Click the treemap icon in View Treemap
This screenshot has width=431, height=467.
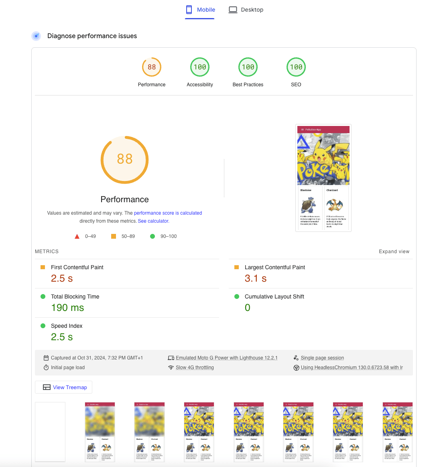[x=47, y=387]
